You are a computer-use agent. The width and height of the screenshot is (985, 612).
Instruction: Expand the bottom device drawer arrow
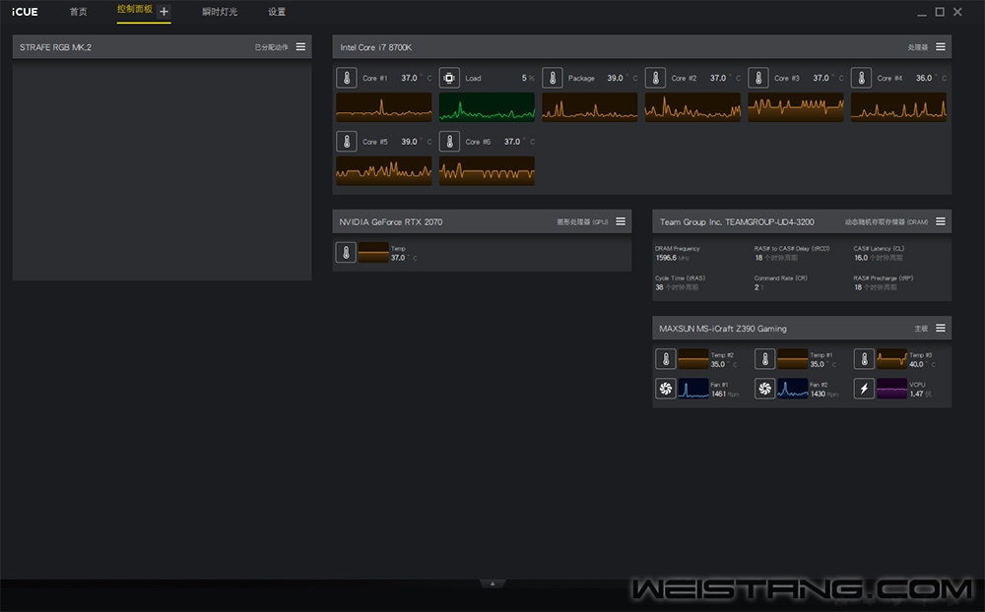492,583
